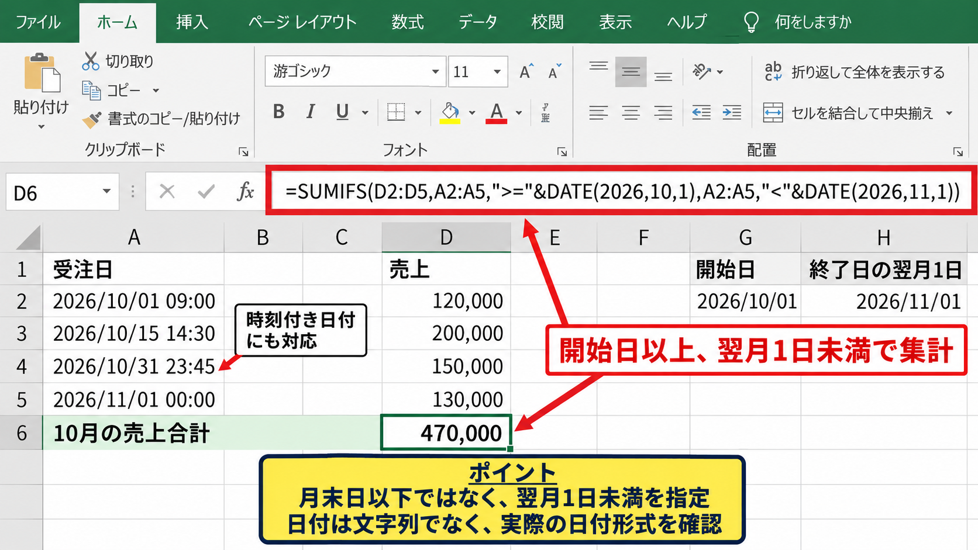
Task: Click the Copy icon
Action: point(91,91)
